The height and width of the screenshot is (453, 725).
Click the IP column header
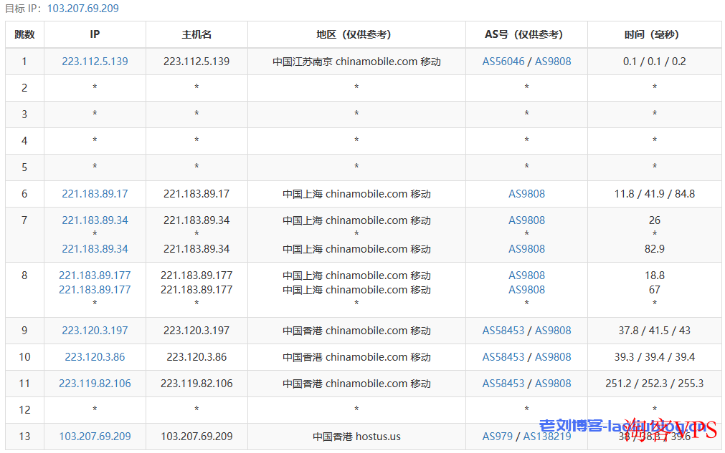click(95, 34)
